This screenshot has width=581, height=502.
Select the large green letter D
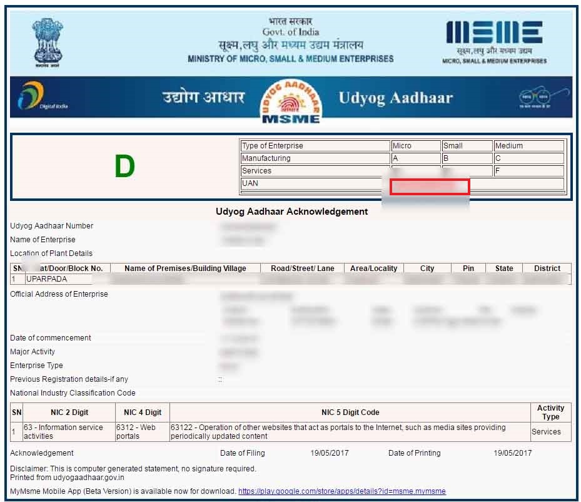pos(125,166)
